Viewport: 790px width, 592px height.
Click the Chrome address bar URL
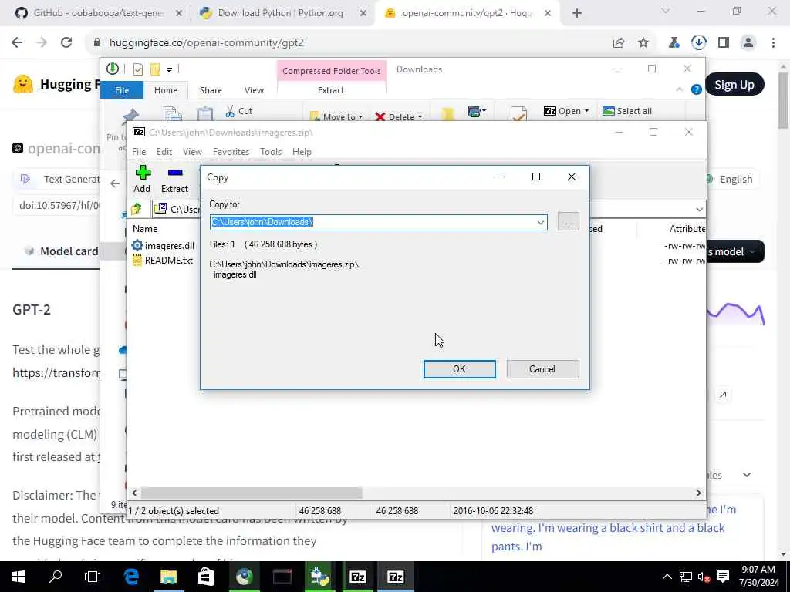(207, 43)
